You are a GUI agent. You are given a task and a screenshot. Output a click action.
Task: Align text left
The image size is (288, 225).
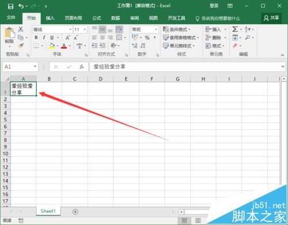pos(94,37)
